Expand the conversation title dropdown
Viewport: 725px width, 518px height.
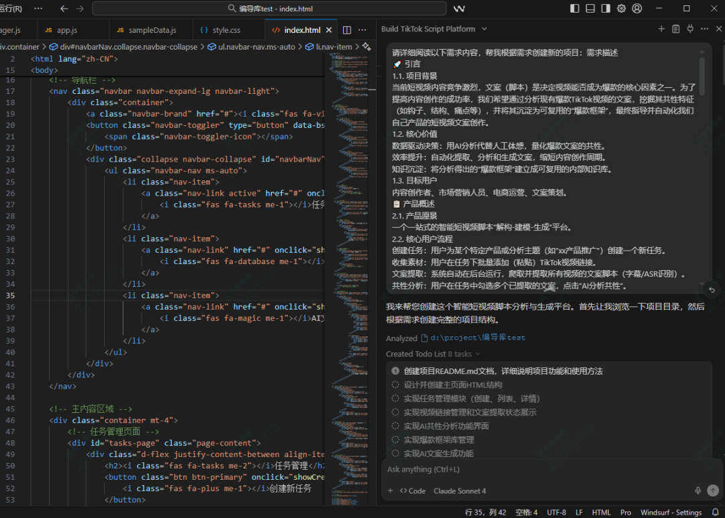(484, 29)
